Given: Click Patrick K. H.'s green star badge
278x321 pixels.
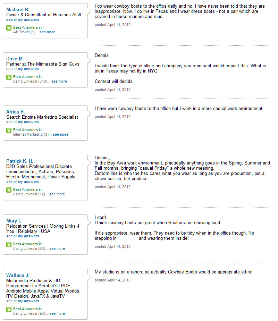Looking at the screenshot, I should click(9, 190).
